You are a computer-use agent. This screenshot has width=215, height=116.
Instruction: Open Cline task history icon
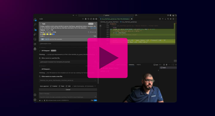click(88, 19)
